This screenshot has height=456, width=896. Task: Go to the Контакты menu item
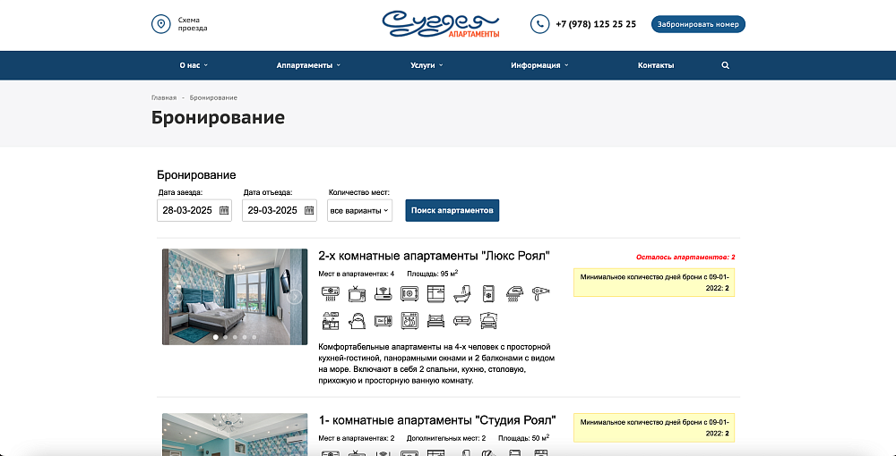pyautogui.click(x=656, y=65)
